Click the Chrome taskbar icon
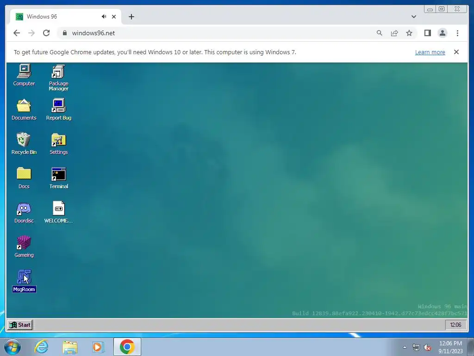 click(x=127, y=347)
